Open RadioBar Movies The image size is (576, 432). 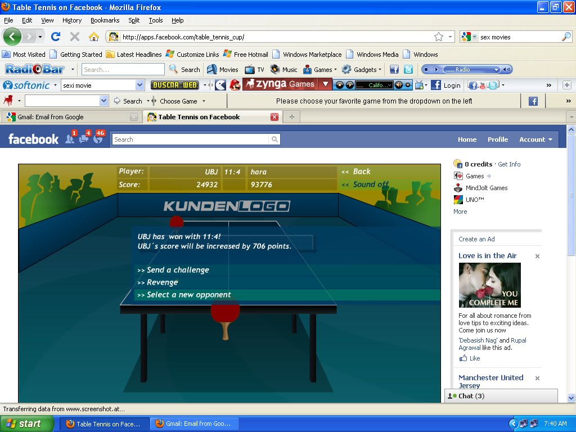pyautogui.click(x=223, y=69)
